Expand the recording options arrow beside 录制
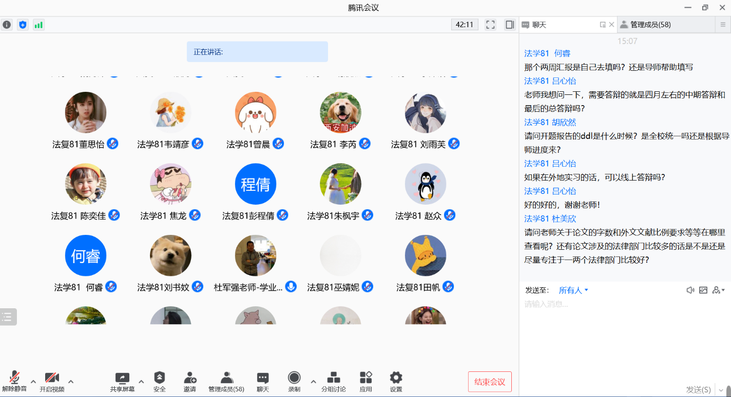This screenshot has height=397, width=731. coord(313,381)
